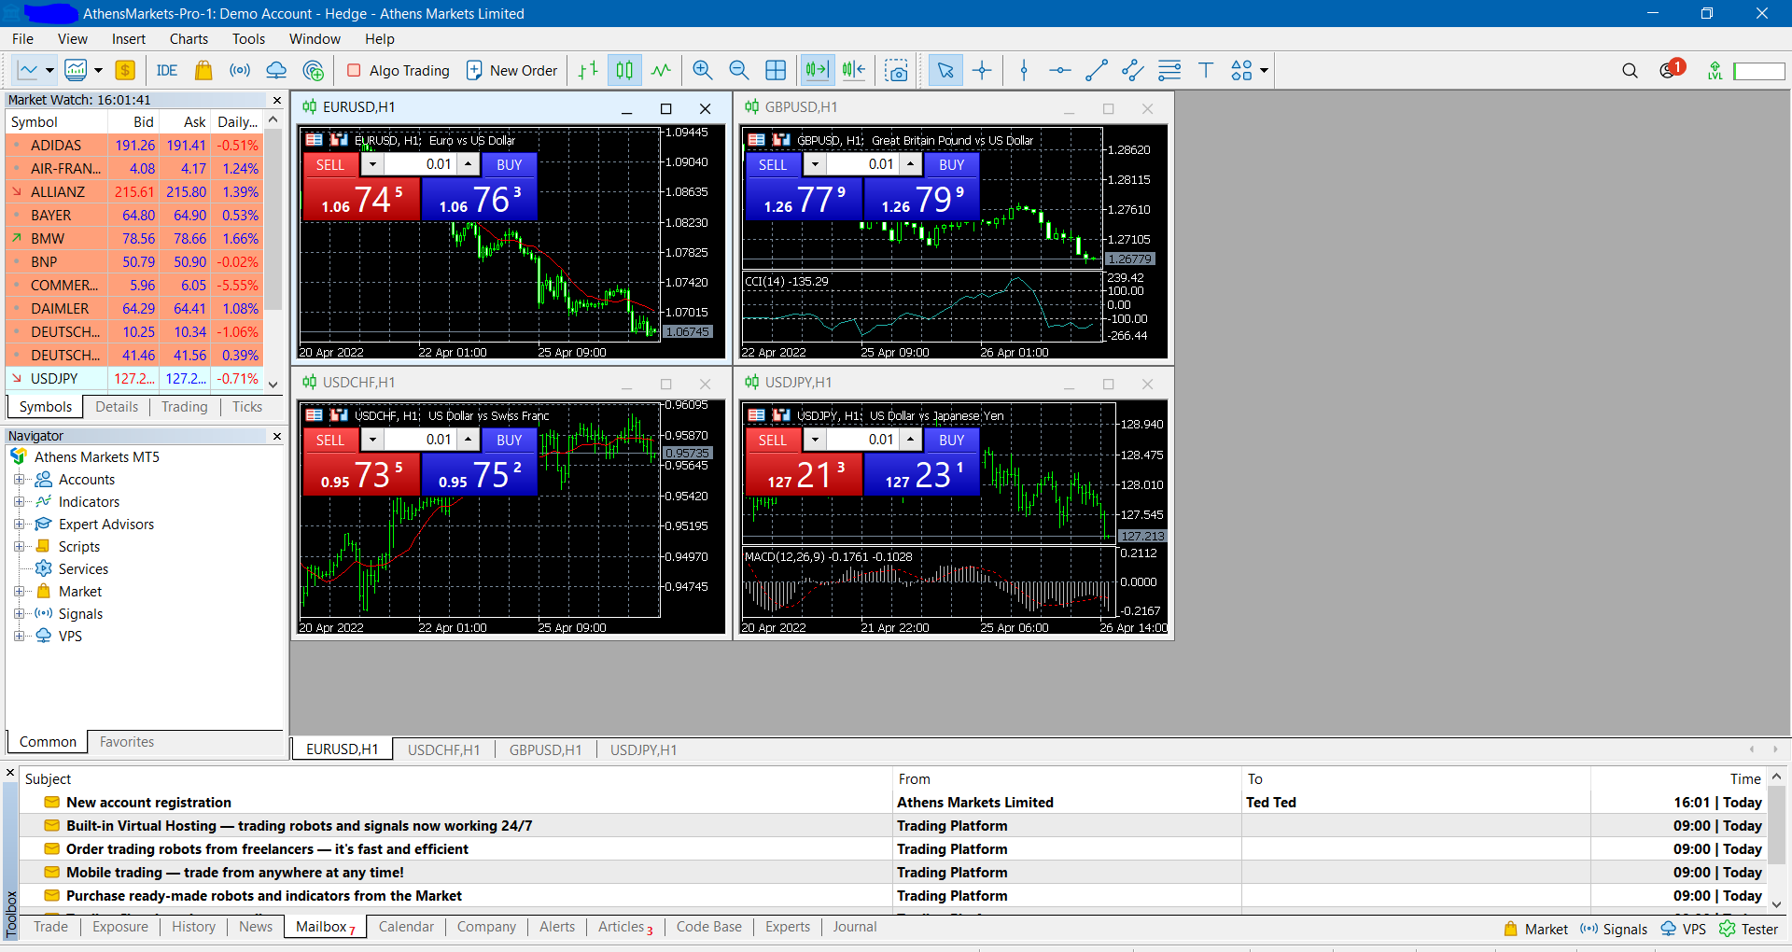Expand Scripts node in Navigator

(18, 547)
